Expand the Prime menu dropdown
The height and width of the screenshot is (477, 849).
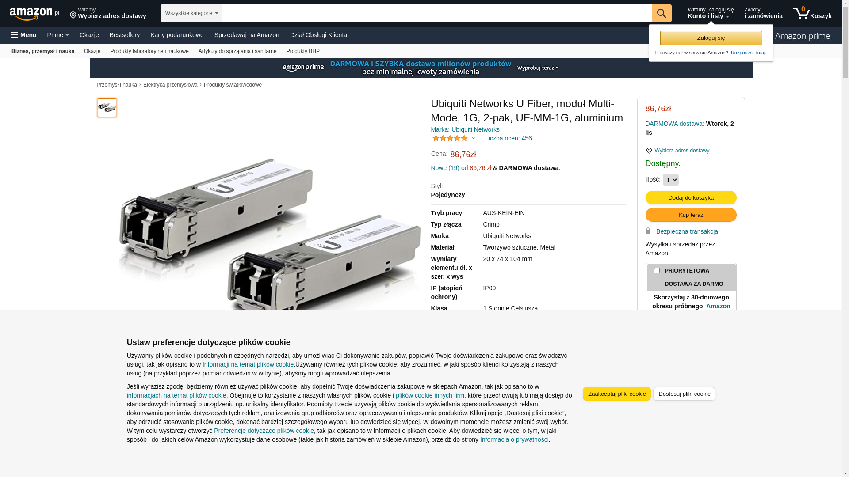click(x=58, y=35)
